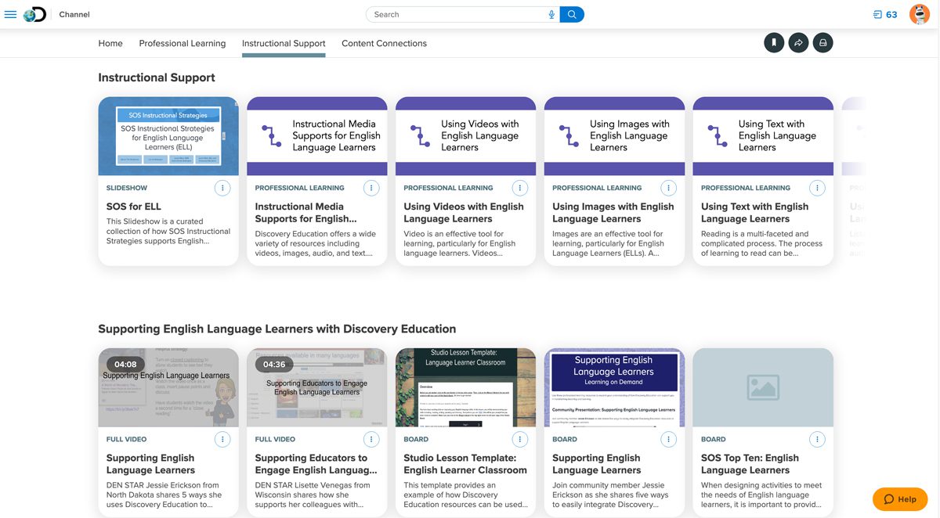Expand more options on Using Videos card
The height and width of the screenshot is (518, 940).
(x=520, y=188)
